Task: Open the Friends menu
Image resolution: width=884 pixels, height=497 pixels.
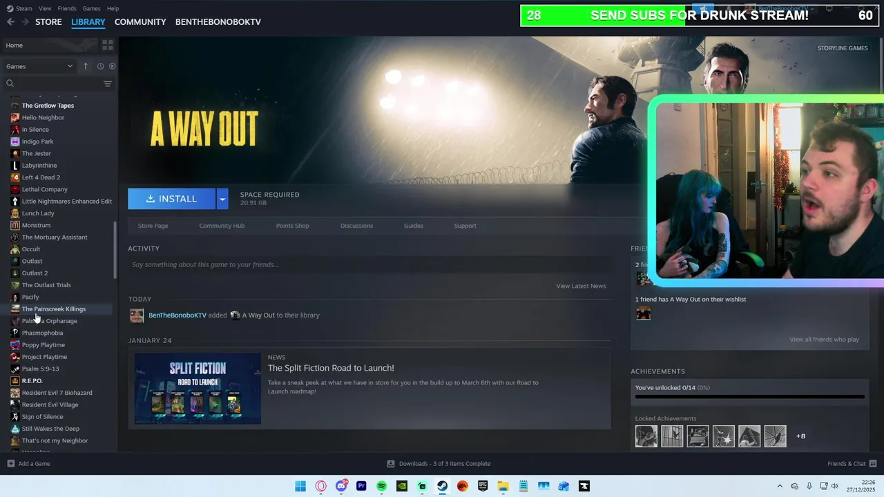Action: coord(67,8)
